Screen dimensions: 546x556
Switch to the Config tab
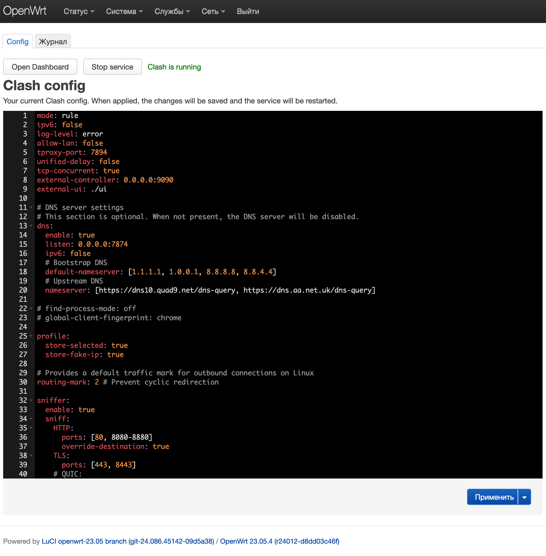point(18,42)
